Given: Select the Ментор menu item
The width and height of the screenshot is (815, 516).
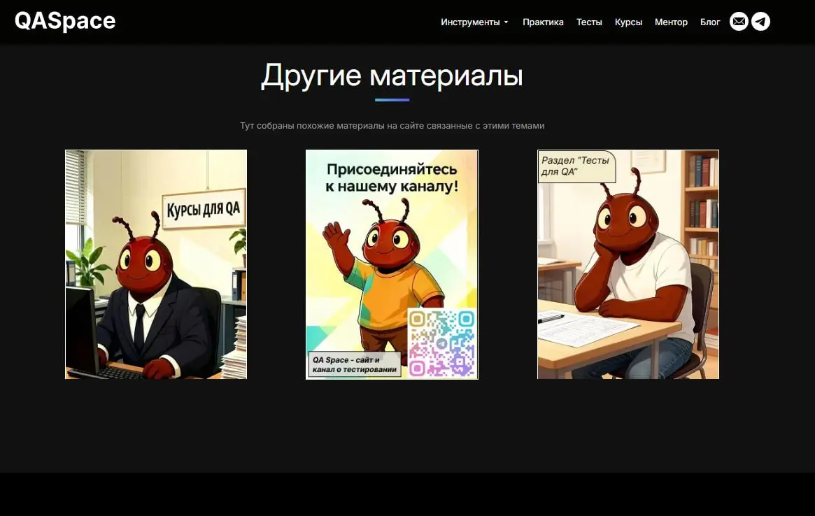Looking at the screenshot, I should [x=671, y=22].
